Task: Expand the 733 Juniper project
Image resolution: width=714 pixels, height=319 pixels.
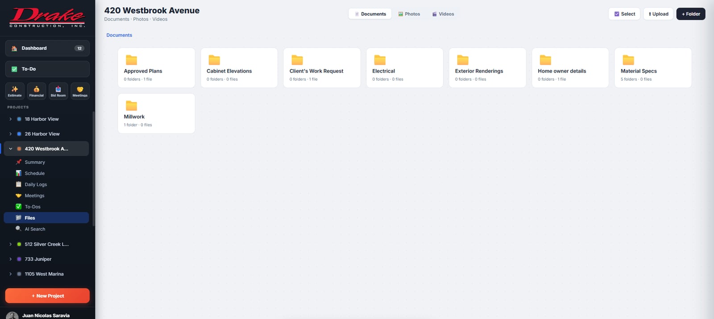Action: [x=10, y=259]
